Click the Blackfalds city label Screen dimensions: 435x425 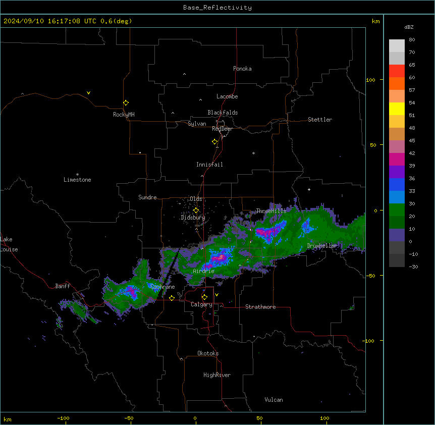point(223,113)
